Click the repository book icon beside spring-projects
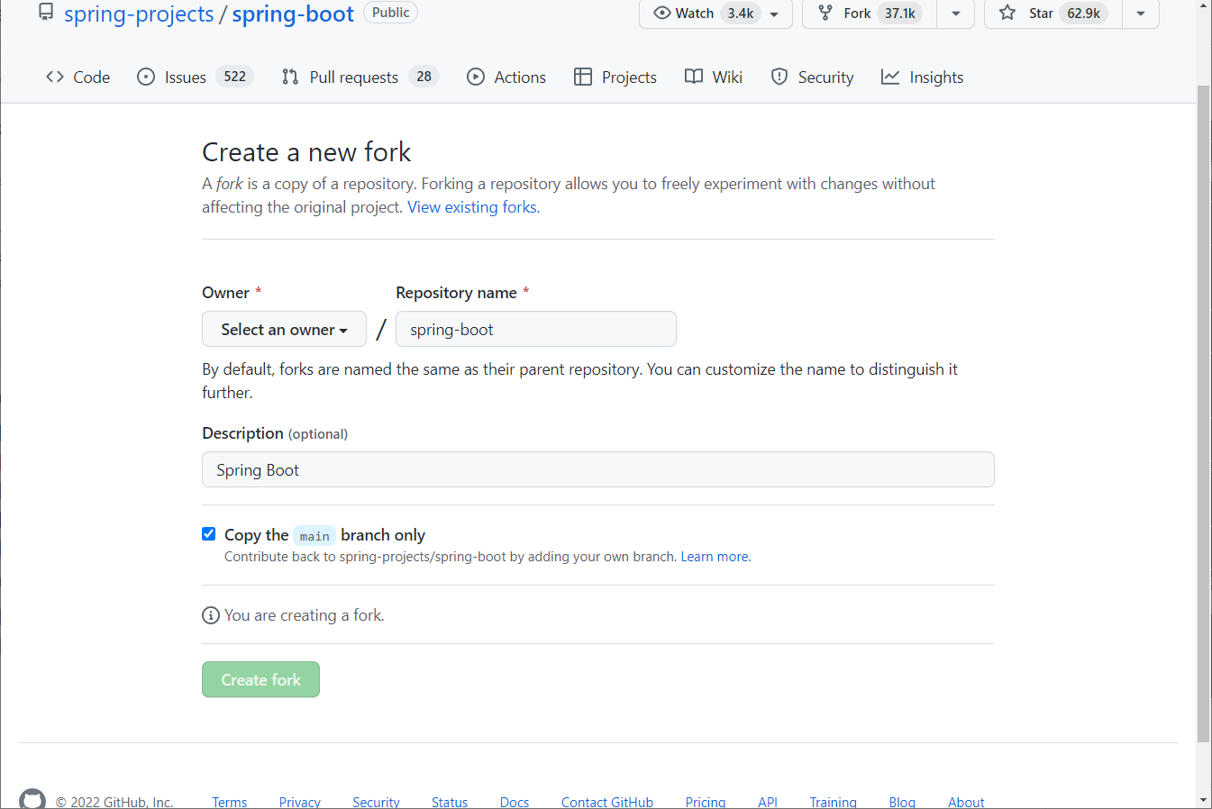Screen dimensions: 1212x809 click(x=46, y=13)
